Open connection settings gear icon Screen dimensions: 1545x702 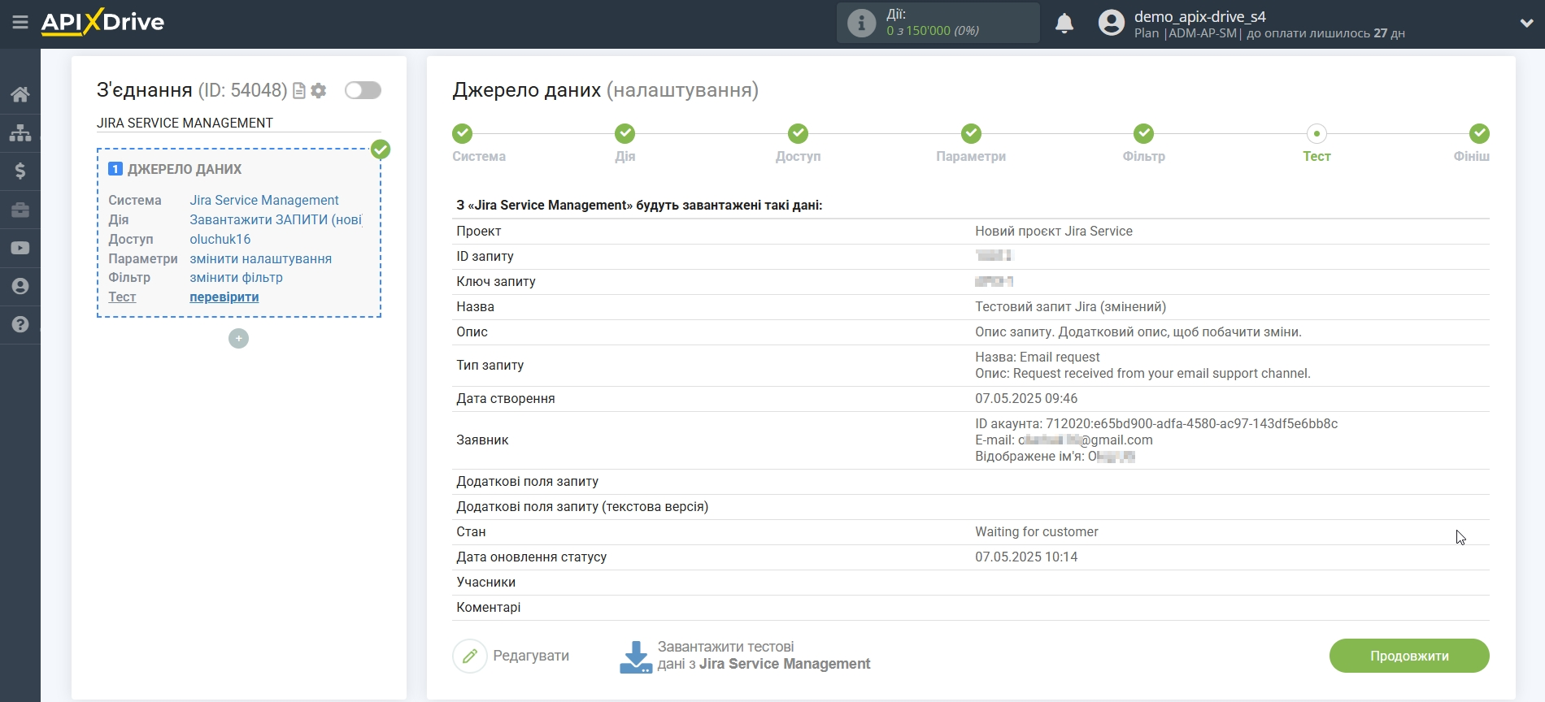[319, 91]
